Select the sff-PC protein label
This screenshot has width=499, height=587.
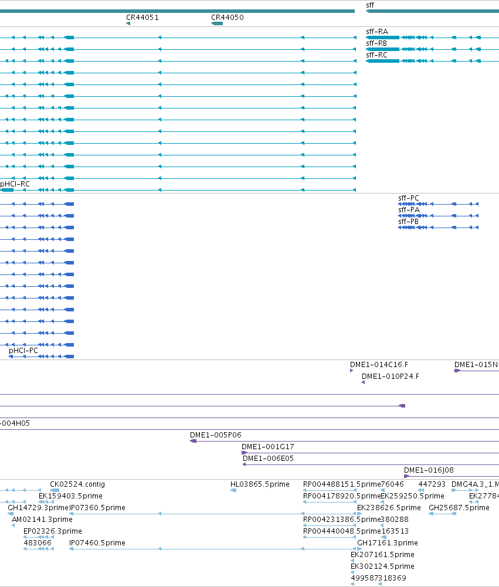409,198
